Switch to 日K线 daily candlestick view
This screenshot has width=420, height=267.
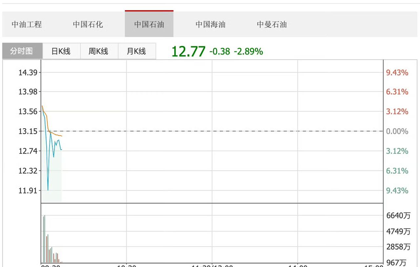pos(61,51)
